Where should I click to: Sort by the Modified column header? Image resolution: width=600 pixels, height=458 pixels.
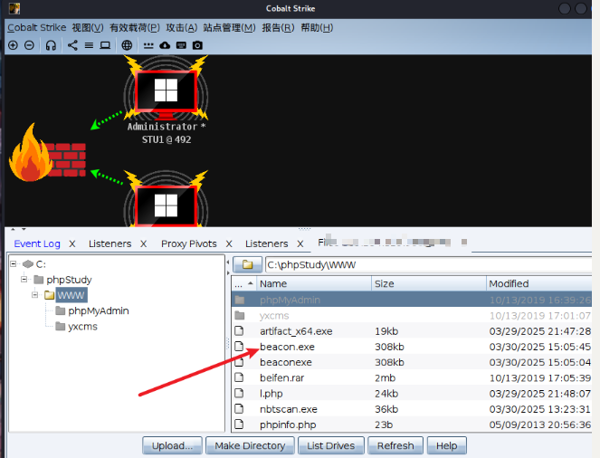pos(539,283)
